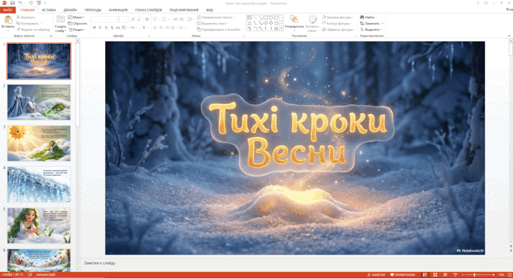Switch to the ПОКАЗ СЛАЙДОВ tab

[148, 10]
